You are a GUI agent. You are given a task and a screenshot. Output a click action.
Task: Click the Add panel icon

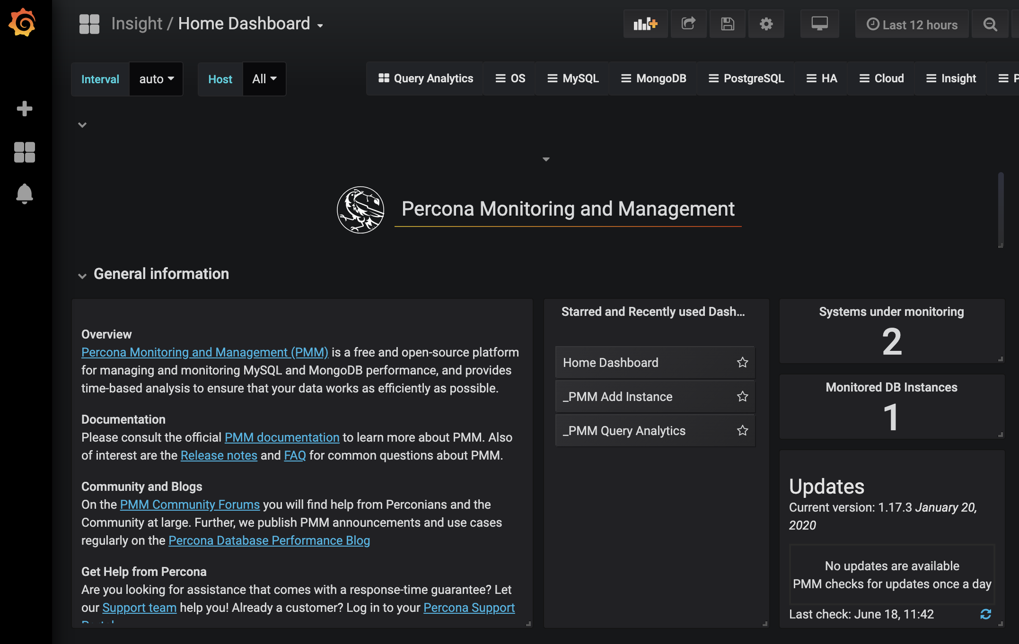pyautogui.click(x=645, y=24)
